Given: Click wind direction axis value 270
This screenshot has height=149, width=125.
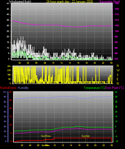Looking at the screenshot, I should pyautogui.click(x=9, y=71).
